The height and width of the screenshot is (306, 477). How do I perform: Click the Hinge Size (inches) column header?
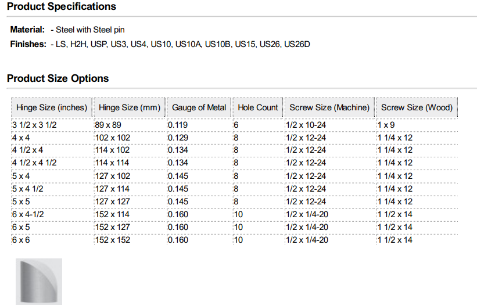[x=51, y=107]
